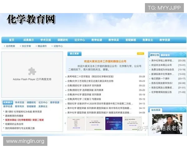Screen dimensions: 187x149
Task: Open red link 祝贺本网站《化学教育网》荣获二等奖
Action: point(24,120)
